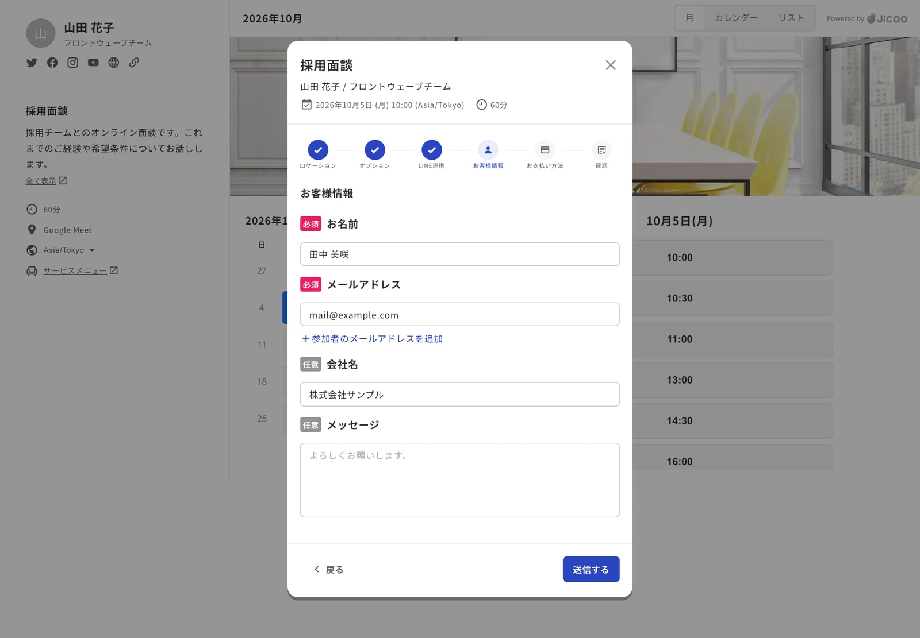
Task: Switch to the 月 view tab
Action: click(689, 18)
